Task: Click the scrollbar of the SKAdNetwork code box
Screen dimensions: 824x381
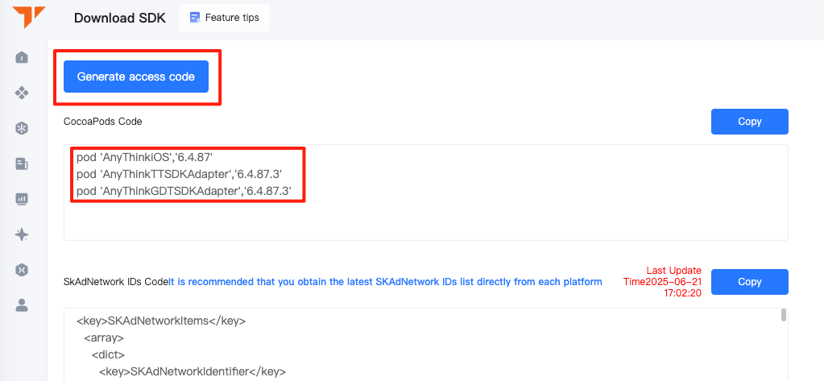Action: 784,315
